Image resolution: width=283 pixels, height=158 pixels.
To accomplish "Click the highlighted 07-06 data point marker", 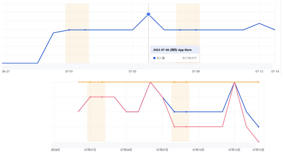I will click(x=148, y=14).
